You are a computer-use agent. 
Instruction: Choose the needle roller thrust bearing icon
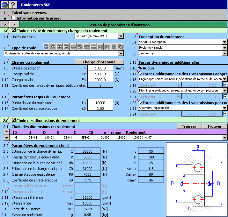(114, 47)
